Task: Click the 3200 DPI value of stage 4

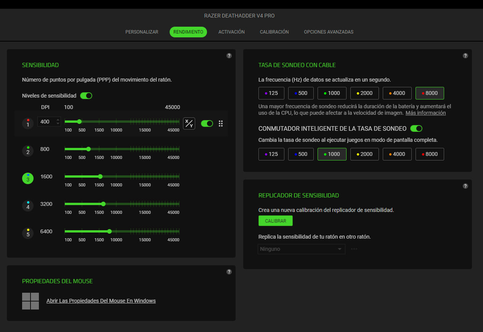Action: pos(46,204)
